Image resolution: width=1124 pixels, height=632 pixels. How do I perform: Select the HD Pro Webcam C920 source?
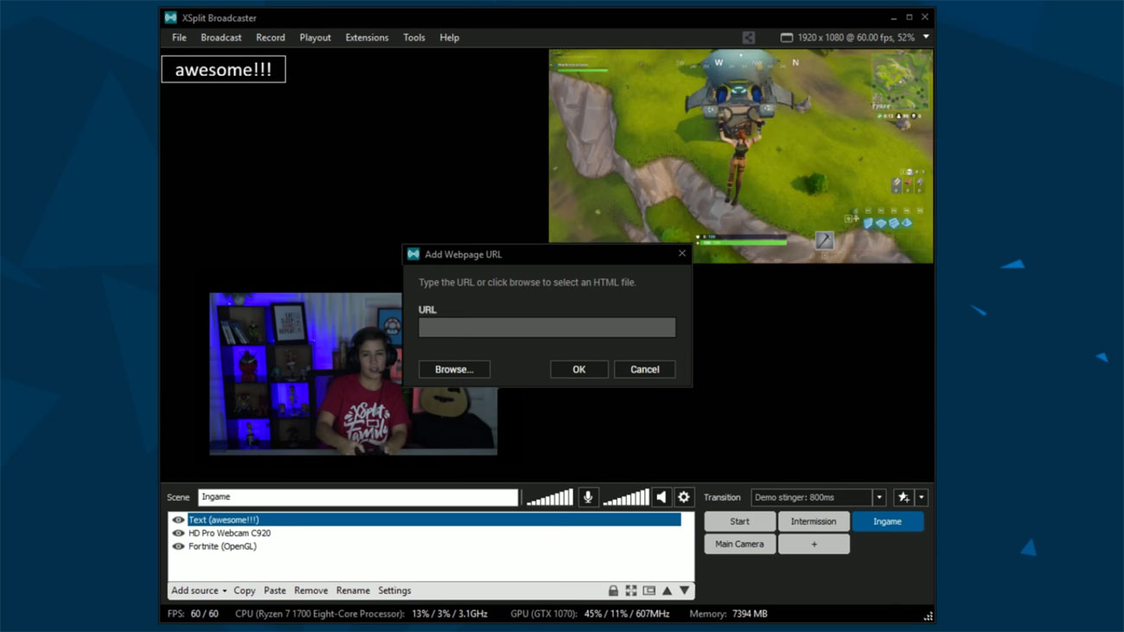[x=229, y=533]
